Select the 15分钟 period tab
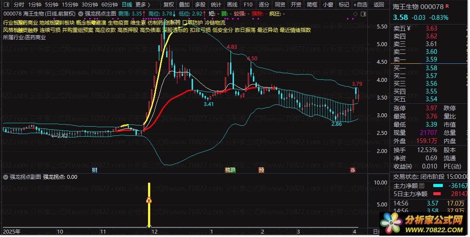 click(x=70, y=4)
